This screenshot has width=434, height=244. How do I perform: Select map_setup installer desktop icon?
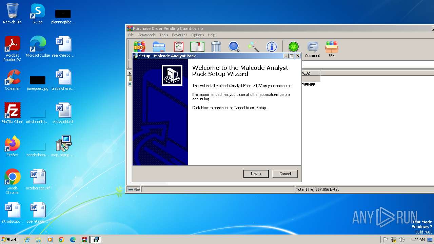pos(63,146)
